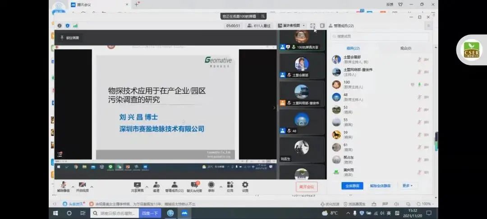This screenshot has height=219, width=487.
Task: Select the 100 screen share video thumbnail
Action: [302, 40]
